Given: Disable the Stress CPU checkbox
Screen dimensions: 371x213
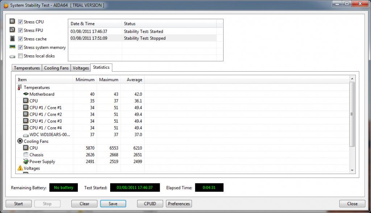Looking at the screenshot, I should tap(20, 22).
